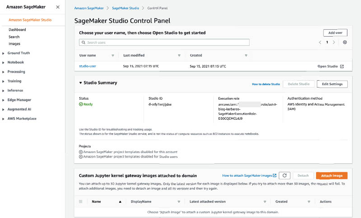
Task: Close the Amazon SageMaker side navigation
Action: 58,7
